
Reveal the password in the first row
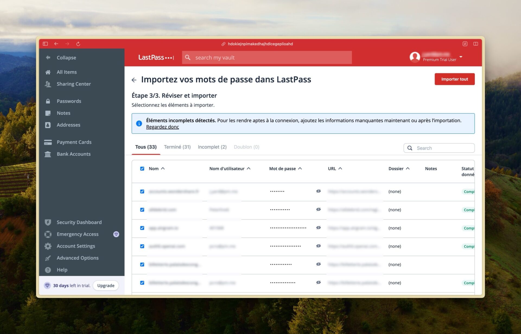[x=318, y=191]
